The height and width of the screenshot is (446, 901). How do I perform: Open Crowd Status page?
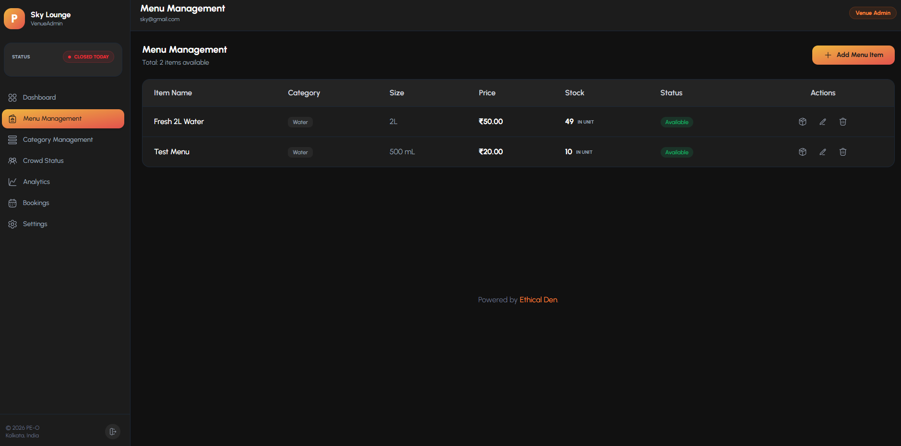pyautogui.click(x=63, y=161)
